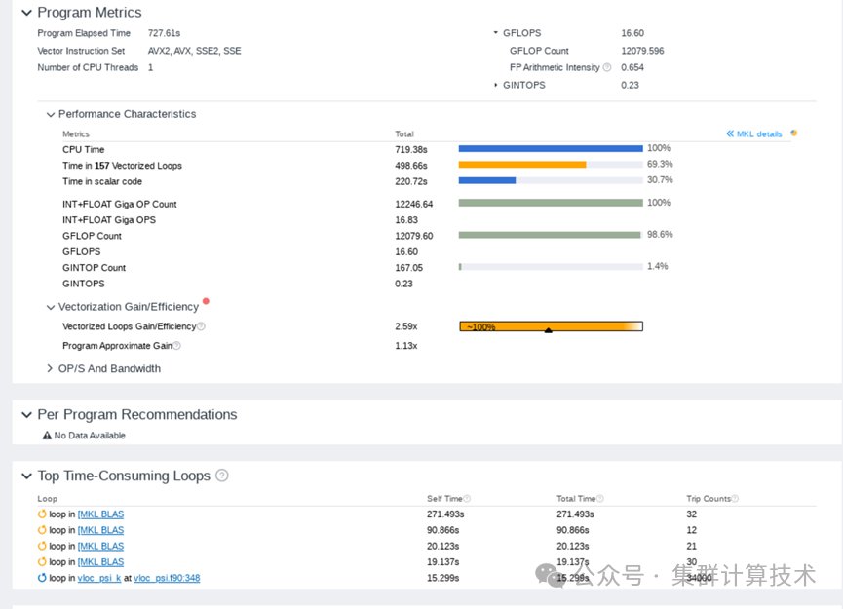Expand the GFLOPS details arrow
The width and height of the screenshot is (843, 609).
[x=497, y=32]
